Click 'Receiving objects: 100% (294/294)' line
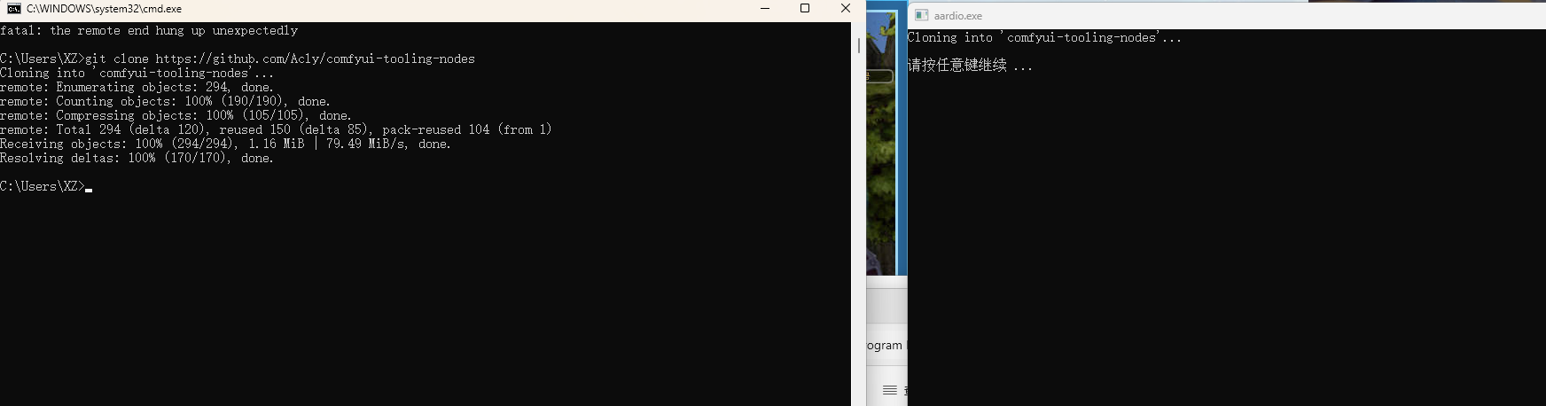The height and width of the screenshot is (406, 1546). tap(225, 144)
